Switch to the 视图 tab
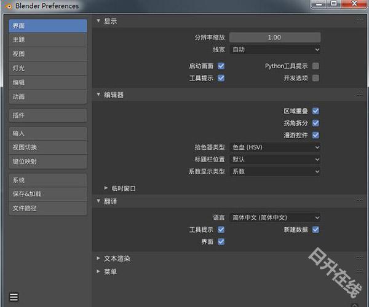Screen dimensions: 369x307 point(48,54)
